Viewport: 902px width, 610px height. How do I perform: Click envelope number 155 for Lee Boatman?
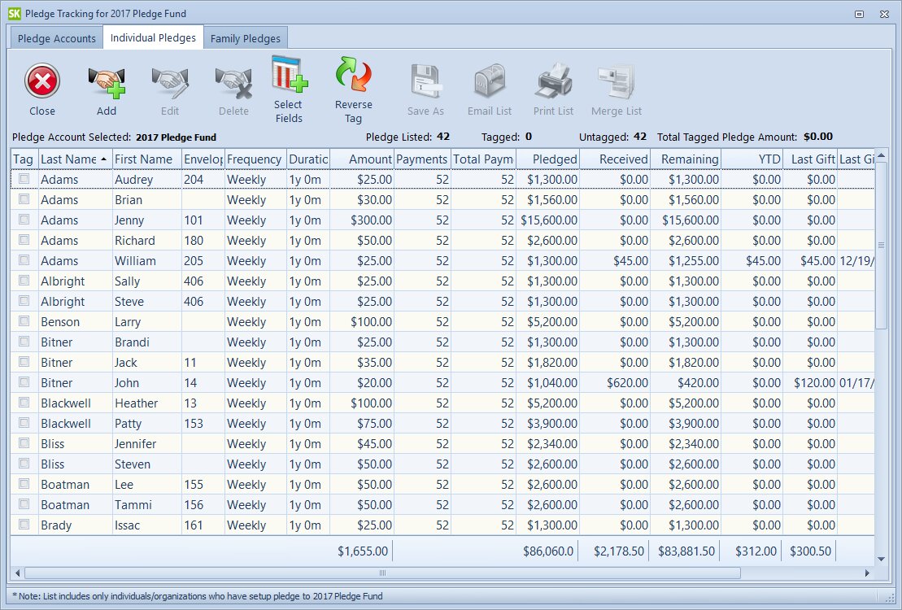(x=203, y=485)
